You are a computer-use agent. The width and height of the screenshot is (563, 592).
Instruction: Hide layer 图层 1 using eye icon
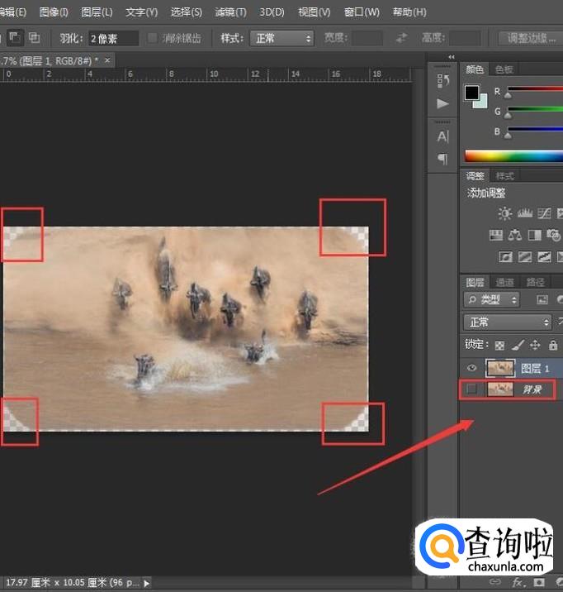(472, 368)
